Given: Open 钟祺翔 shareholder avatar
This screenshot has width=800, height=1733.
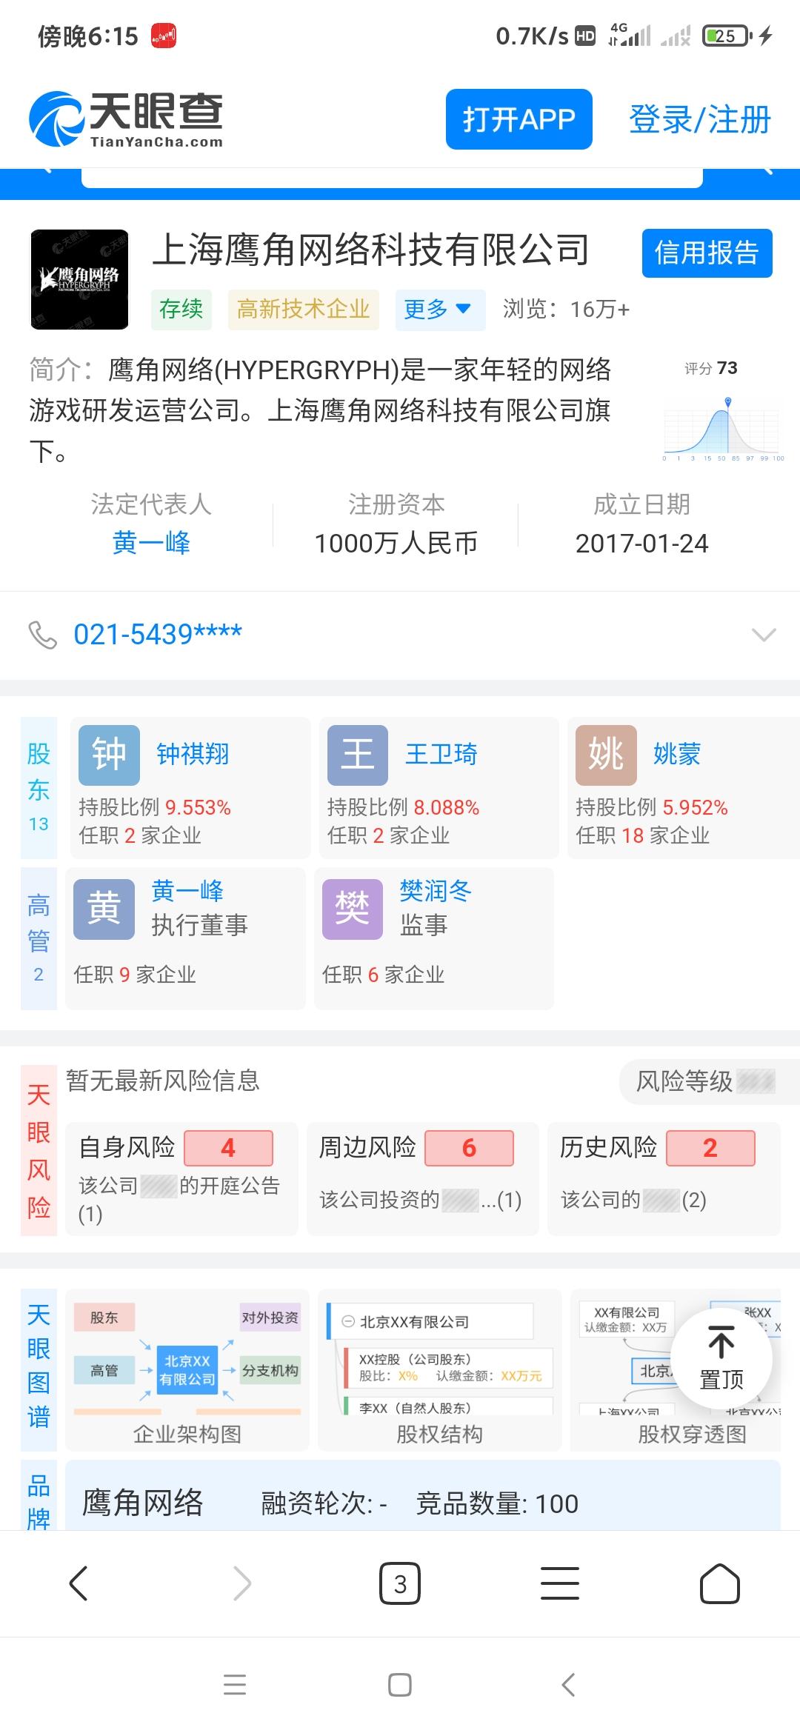Looking at the screenshot, I should (109, 755).
